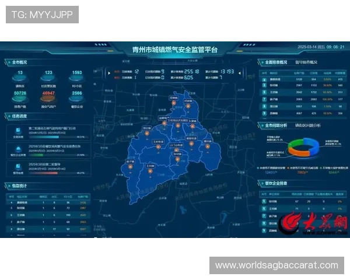The width and height of the screenshot is (350, 280).
Task: Click the dashboard title 青州市城镇燃气安全监管平台
Action: [175, 50]
